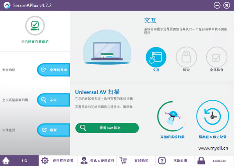Viewport: 234px width, 166px height.
Task: Click the SecureAPlus v4.7.2 title text
Action: 32,5
